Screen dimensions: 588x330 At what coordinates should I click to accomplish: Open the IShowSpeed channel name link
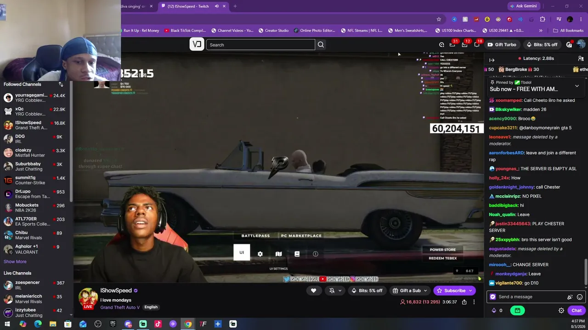(x=116, y=291)
